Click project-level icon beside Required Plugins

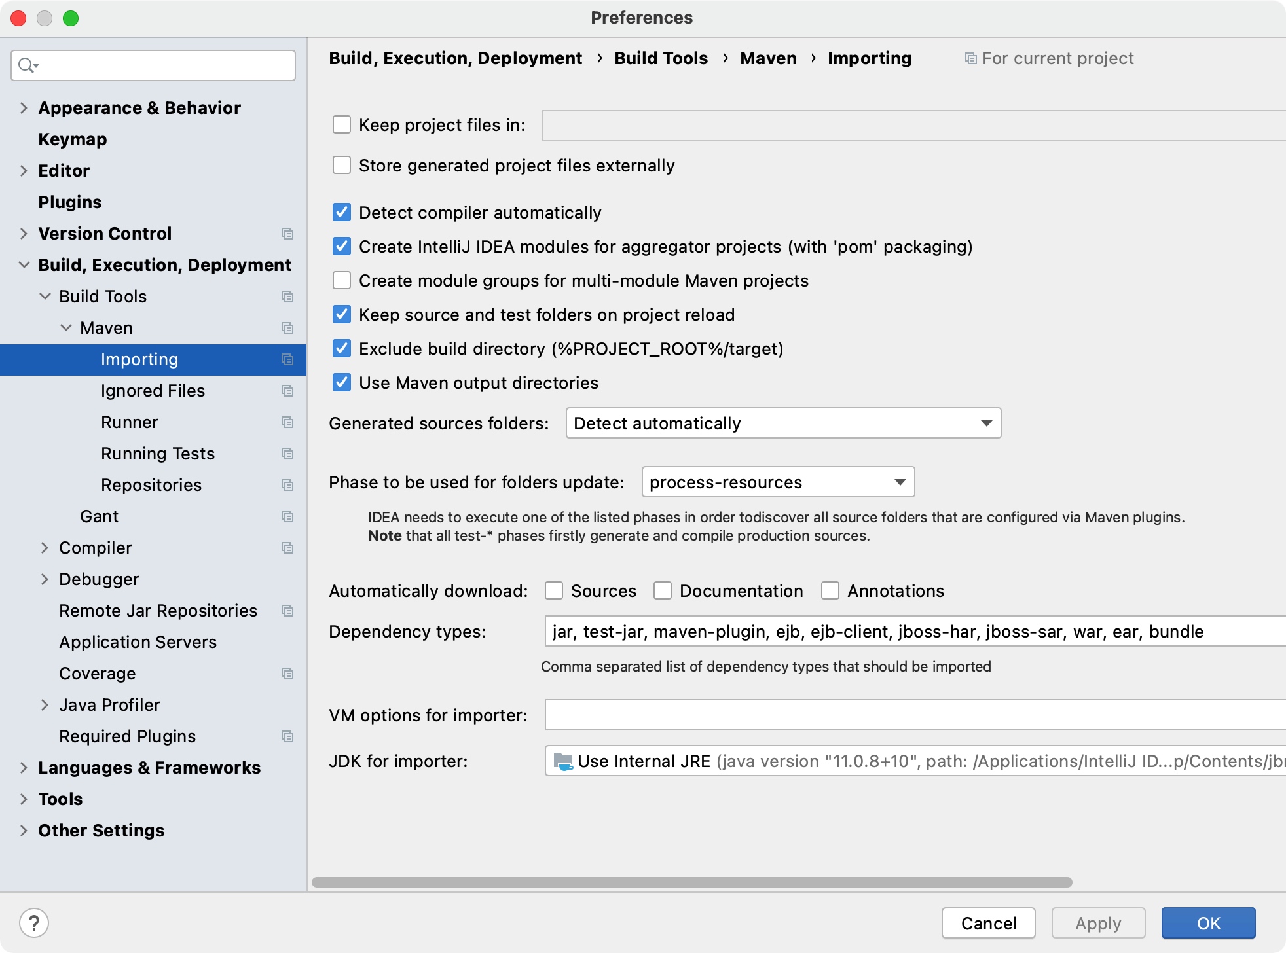[287, 736]
